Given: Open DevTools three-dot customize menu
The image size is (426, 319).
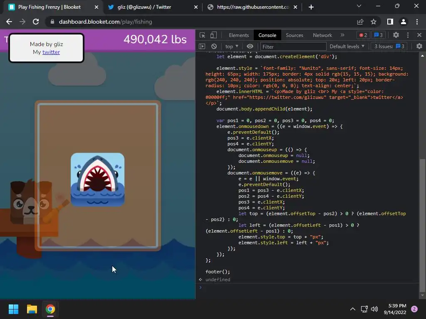Looking at the screenshot, I should (x=408, y=35).
